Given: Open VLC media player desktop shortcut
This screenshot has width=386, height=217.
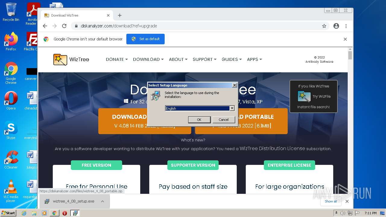Looking at the screenshot, I should 11,191.
